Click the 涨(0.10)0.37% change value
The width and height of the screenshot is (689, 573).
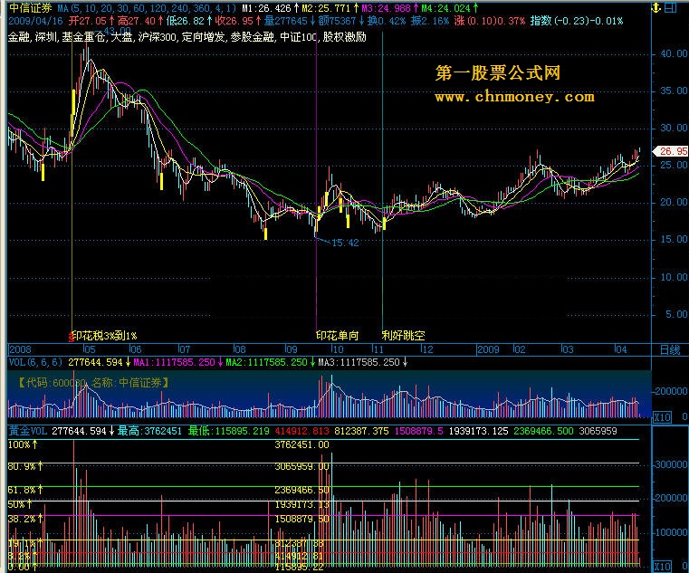(490, 21)
